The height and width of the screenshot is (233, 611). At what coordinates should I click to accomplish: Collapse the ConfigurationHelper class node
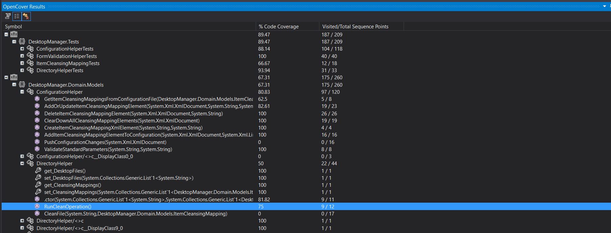point(22,92)
